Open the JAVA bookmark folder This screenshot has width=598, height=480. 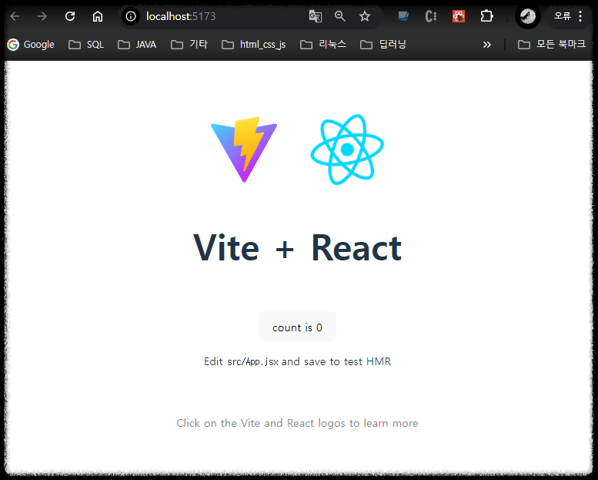[x=137, y=45]
